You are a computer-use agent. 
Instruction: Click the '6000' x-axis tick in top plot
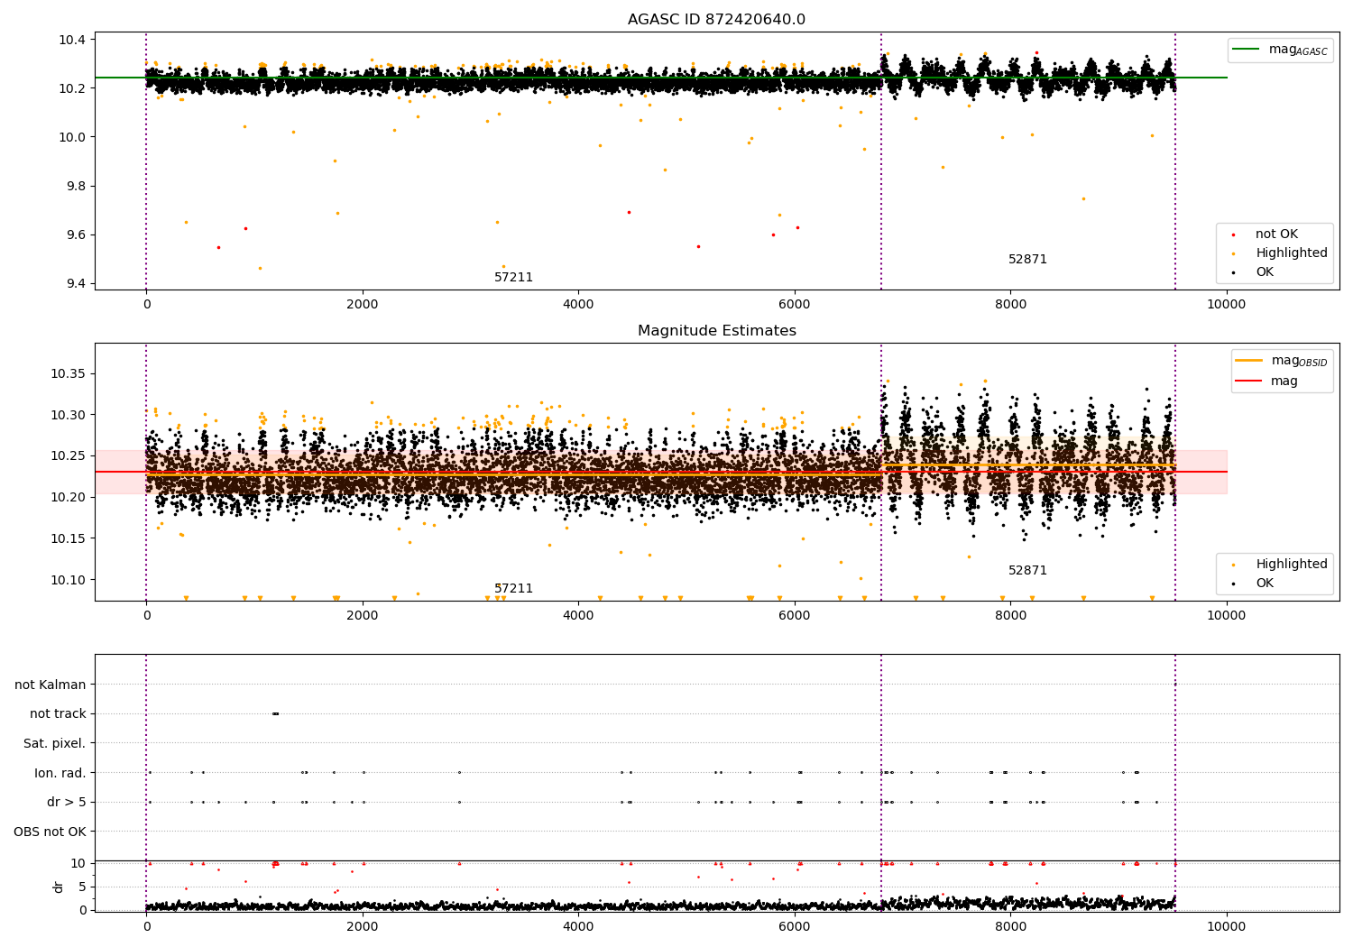coord(795,305)
